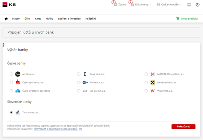
Task: Open the Platby menu
Action: point(16,19)
